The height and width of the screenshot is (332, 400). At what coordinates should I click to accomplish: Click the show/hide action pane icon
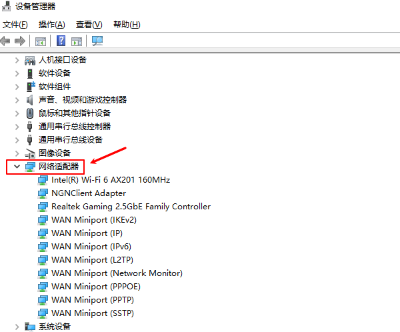coord(77,41)
